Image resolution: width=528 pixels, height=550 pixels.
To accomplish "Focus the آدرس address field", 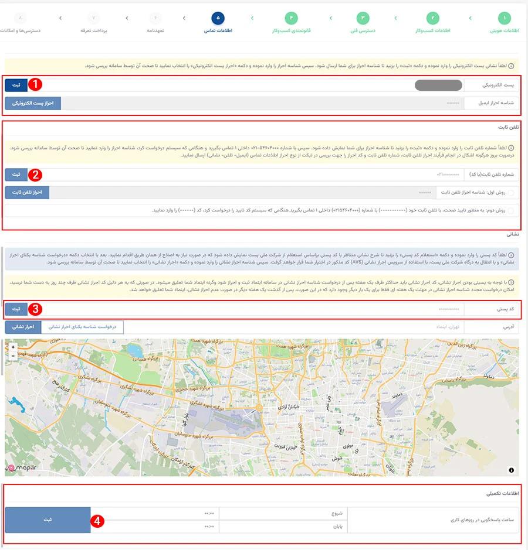I will click(x=293, y=327).
